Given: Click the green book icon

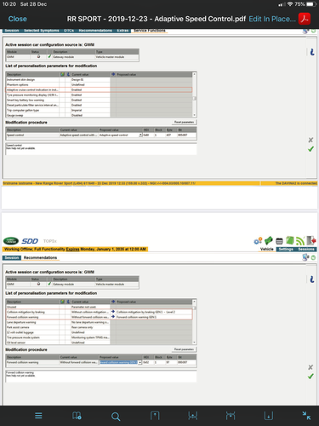Looking at the screenshot, I should (289, 241).
